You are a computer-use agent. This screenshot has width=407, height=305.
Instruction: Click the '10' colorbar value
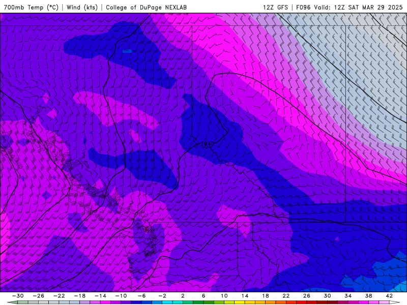coord(224,296)
